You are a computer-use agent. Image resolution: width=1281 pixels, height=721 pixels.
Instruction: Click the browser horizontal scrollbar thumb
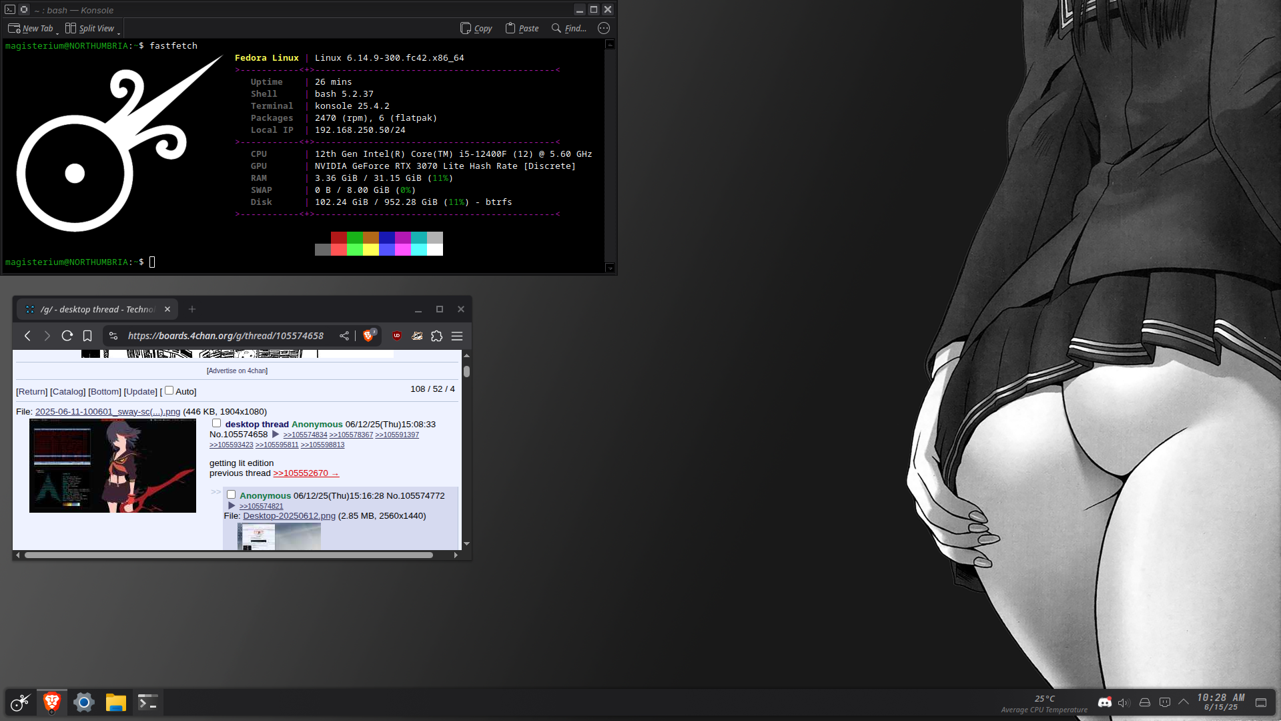pos(229,555)
